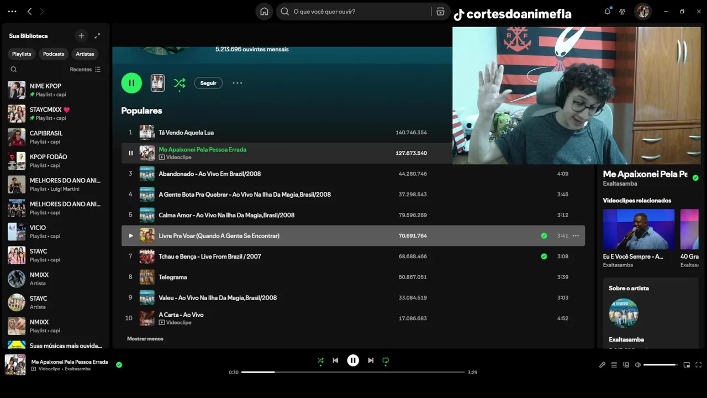Filter library by Podcasts
The width and height of the screenshot is (707, 398).
tap(54, 54)
